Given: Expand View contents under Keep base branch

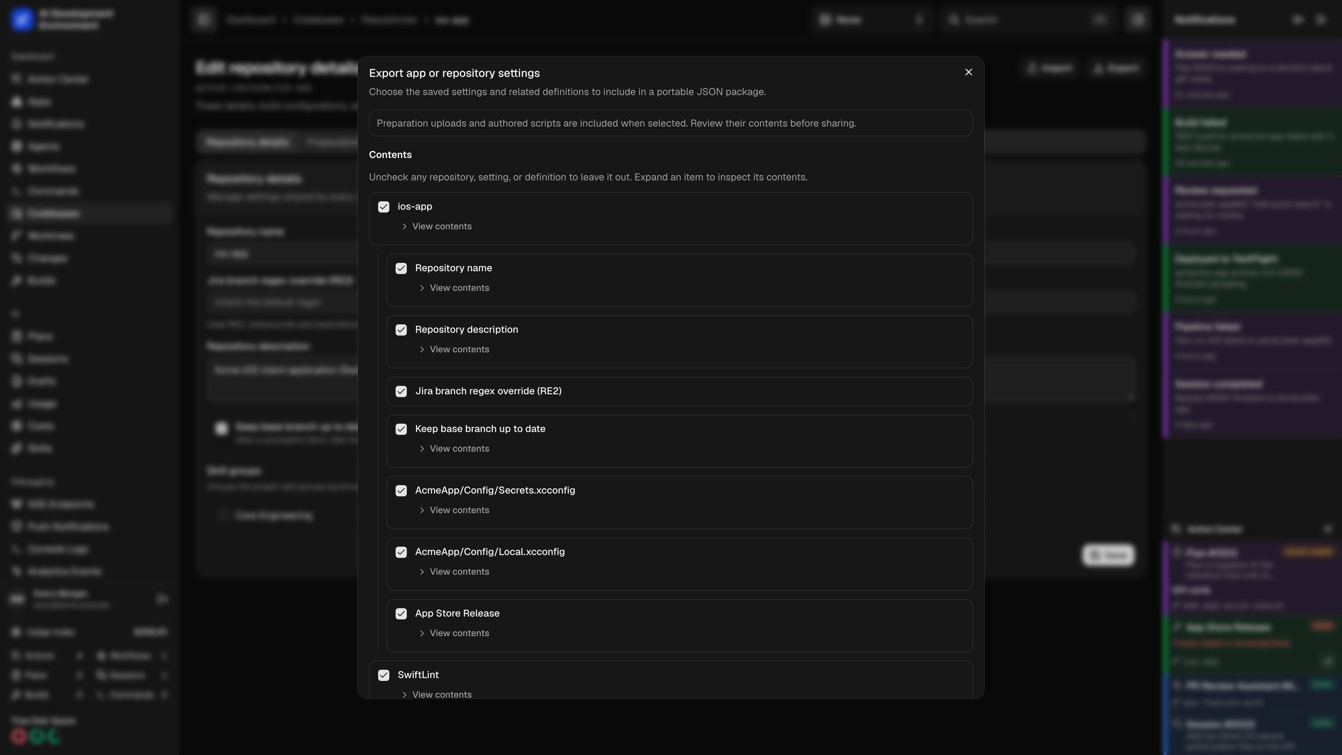Looking at the screenshot, I should coord(454,448).
